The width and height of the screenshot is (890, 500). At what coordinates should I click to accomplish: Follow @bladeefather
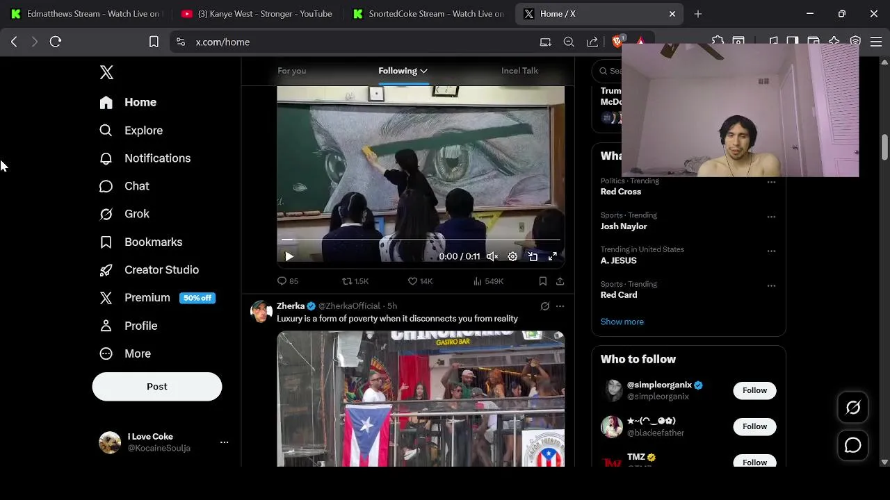(x=754, y=426)
